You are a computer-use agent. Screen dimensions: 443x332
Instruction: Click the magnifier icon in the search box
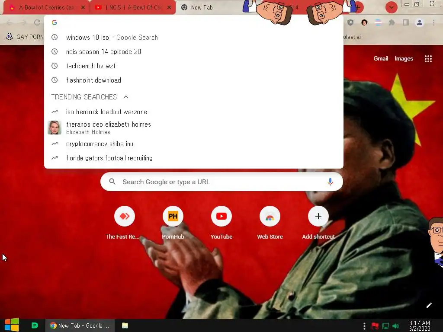coord(112,182)
